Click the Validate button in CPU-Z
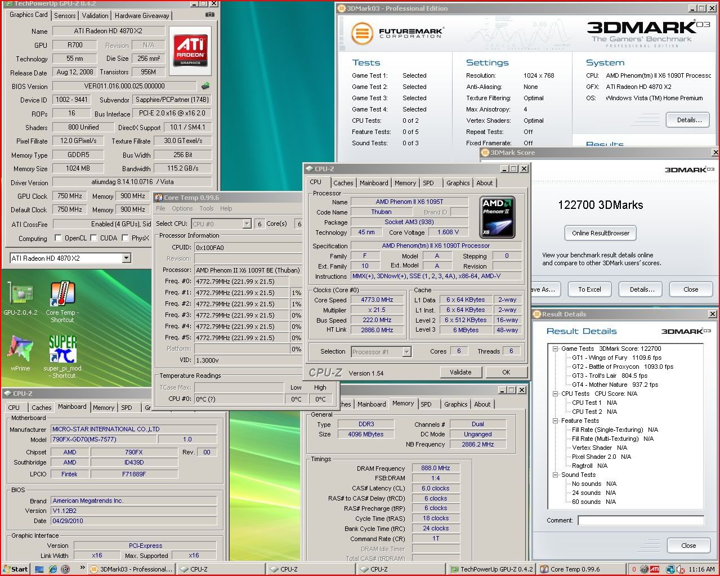This screenshot has width=720, height=576. [460, 372]
